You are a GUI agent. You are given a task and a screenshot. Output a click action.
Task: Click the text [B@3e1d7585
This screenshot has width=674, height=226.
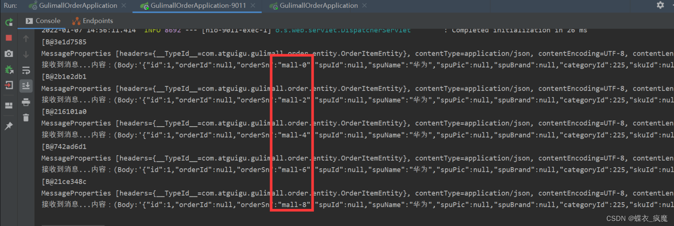[x=64, y=42]
